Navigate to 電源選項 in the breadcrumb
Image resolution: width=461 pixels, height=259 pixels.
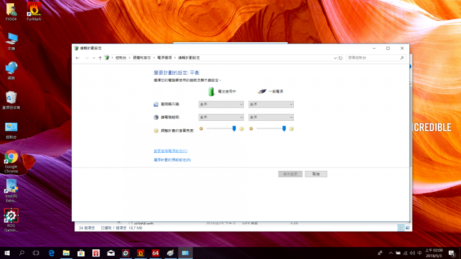point(165,58)
